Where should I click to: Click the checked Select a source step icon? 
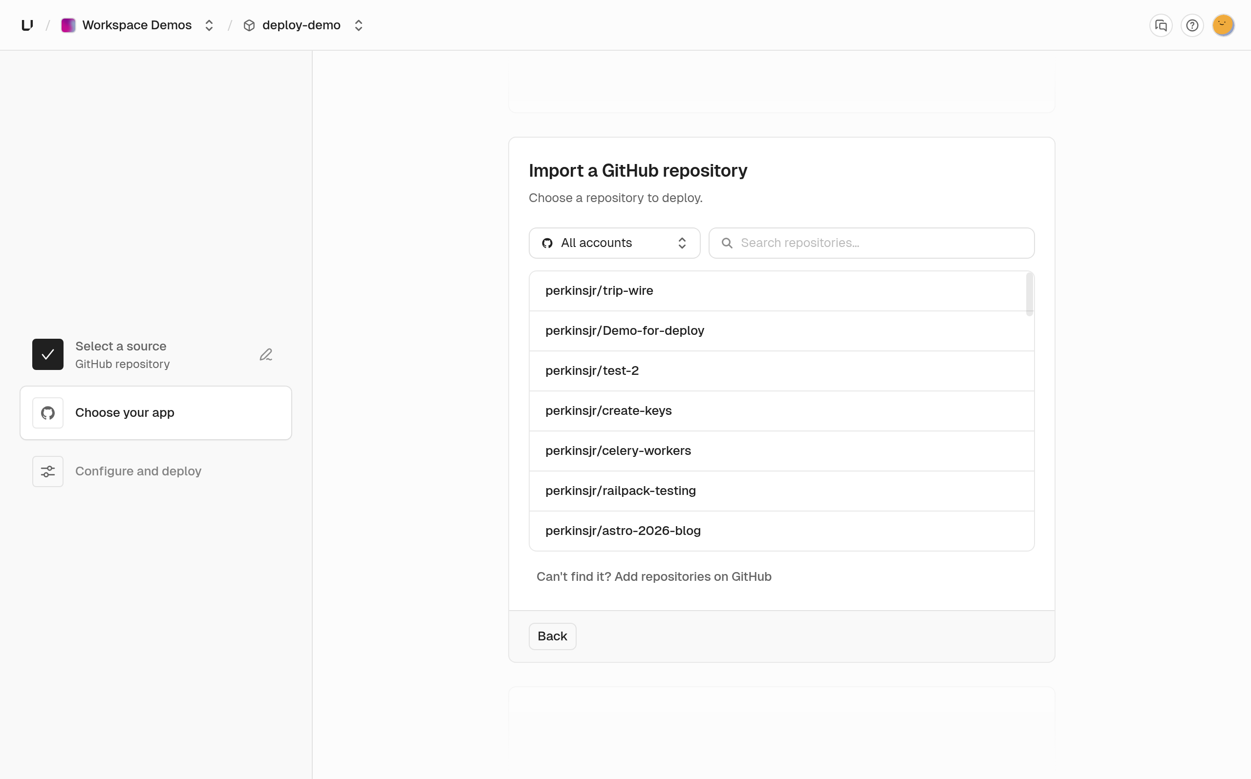click(48, 354)
